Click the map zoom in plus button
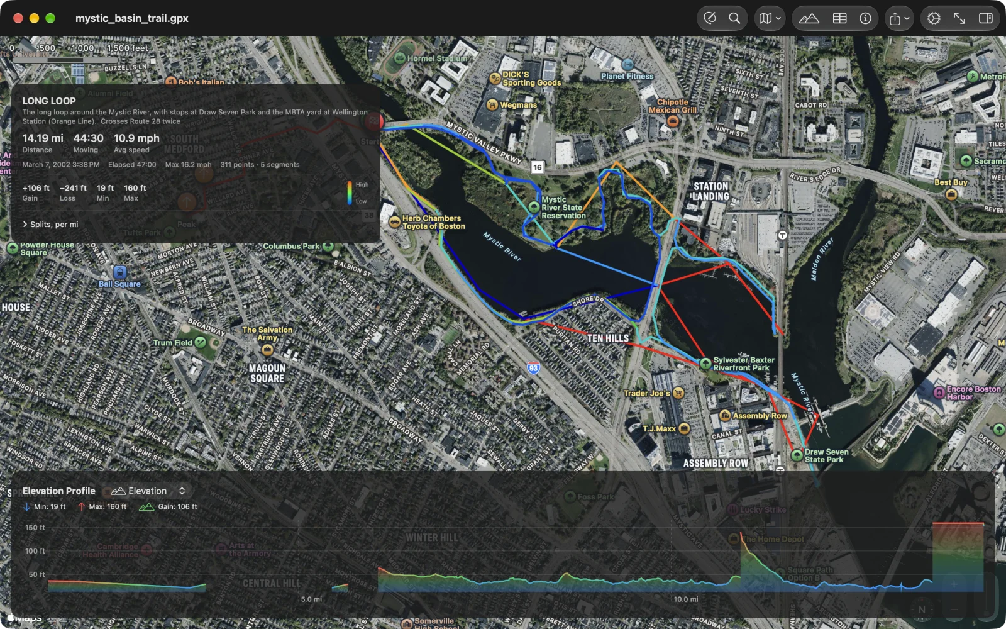Viewport: 1006px width, 629px height. [x=954, y=584]
